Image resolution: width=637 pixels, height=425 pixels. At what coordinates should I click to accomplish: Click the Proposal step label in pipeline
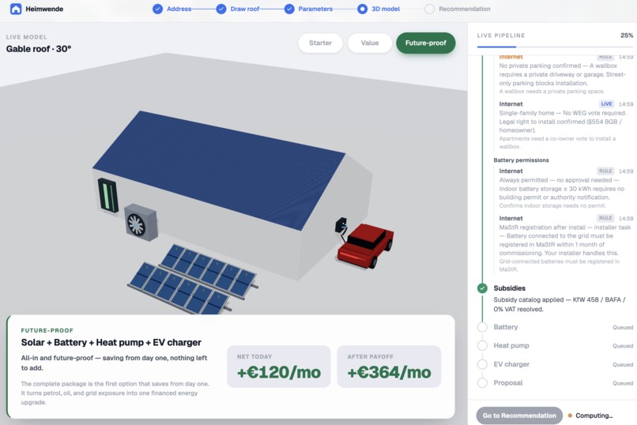click(508, 383)
